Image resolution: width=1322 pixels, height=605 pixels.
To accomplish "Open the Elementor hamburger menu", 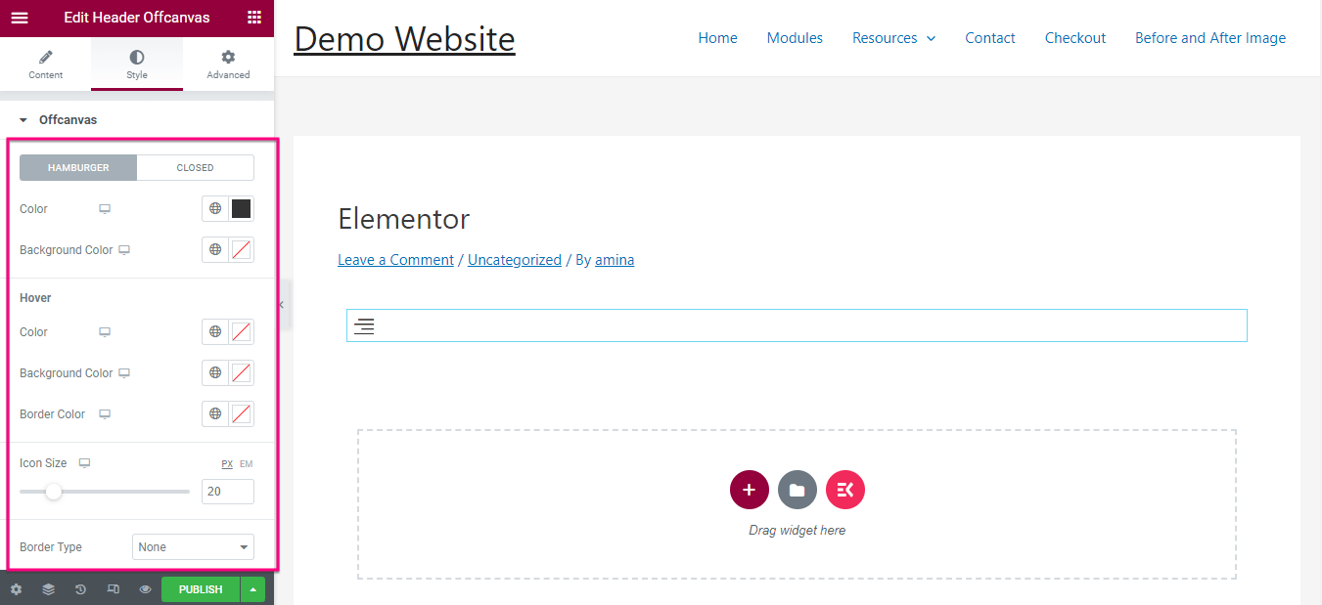I will pyautogui.click(x=20, y=18).
